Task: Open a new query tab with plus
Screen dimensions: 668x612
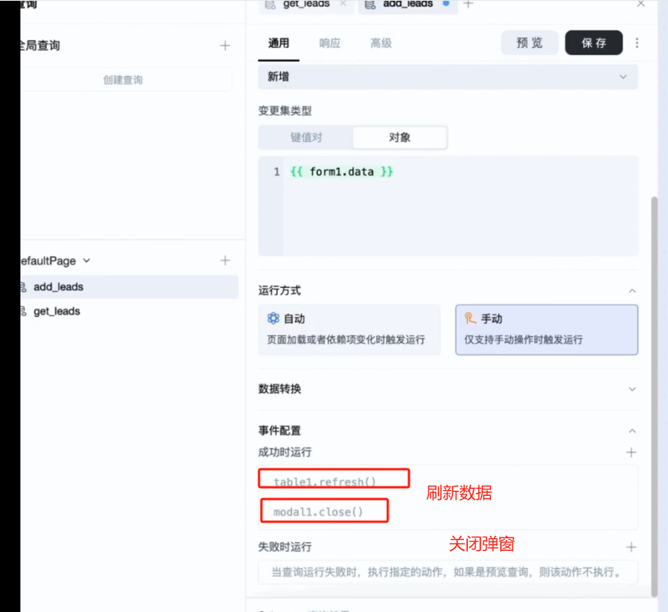Action: [x=468, y=5]
